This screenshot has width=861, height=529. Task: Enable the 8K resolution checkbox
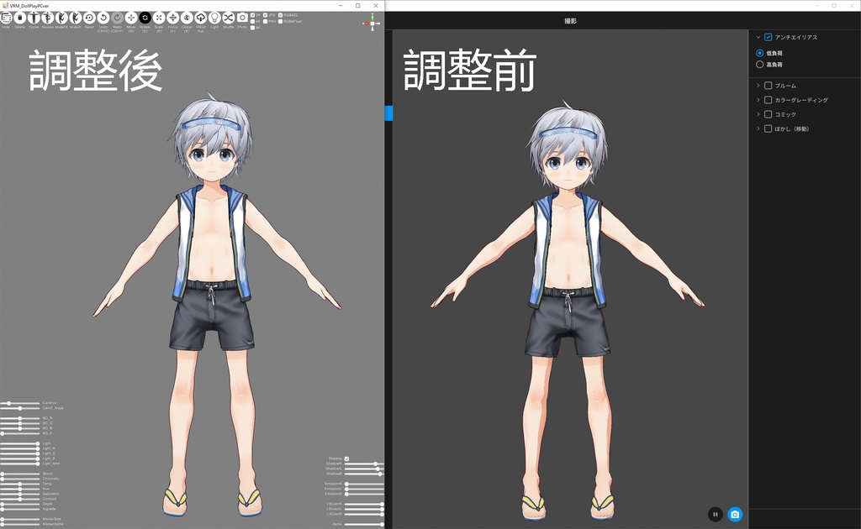click(x=252, y=28)
